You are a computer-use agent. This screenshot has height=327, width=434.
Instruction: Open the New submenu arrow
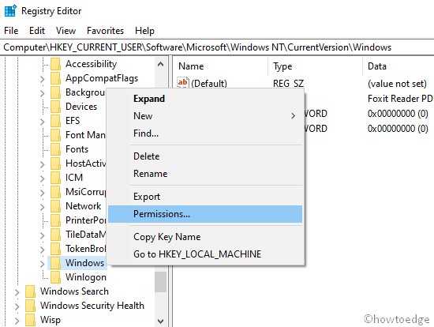(x=293, y=116)
